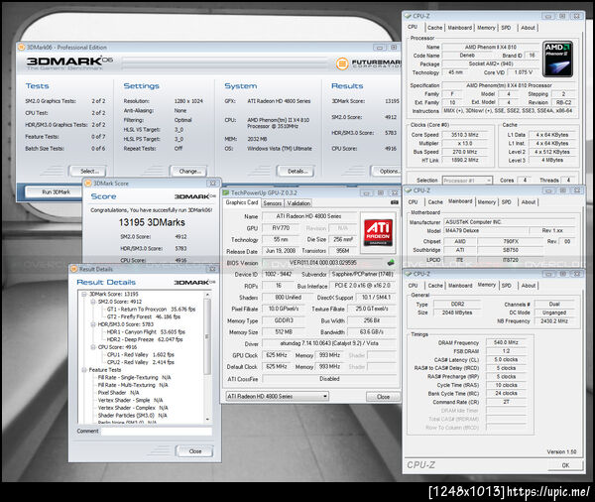The image size is (595, 502).
Task: Click the Result Details scrollbar down arrow
Action: click(207, 420)
